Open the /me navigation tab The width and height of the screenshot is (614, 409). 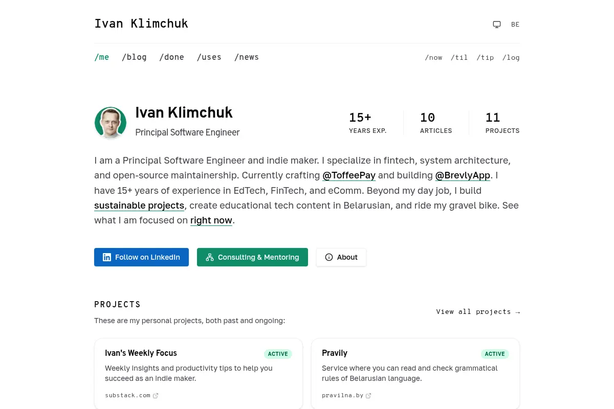click(102, 57)
